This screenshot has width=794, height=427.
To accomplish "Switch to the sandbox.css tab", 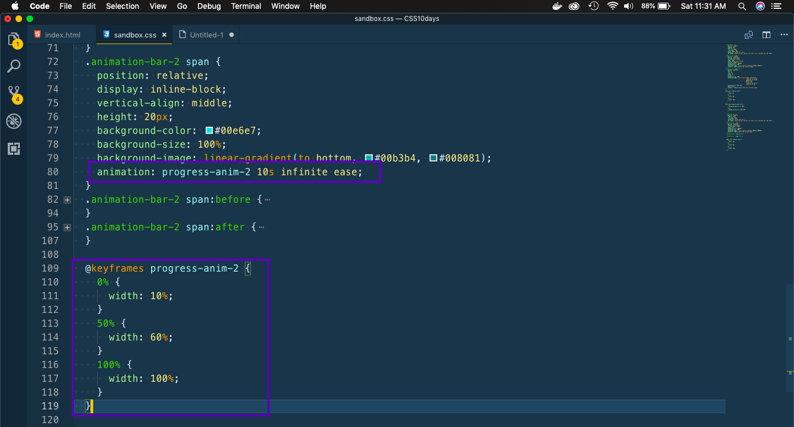I will pos(134,35).
